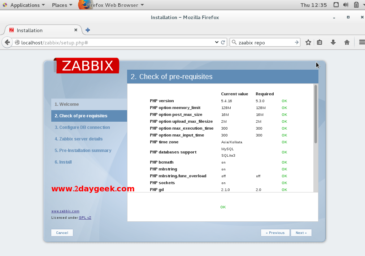
Task: Click the search go arrow icon
Action: pos(296,42)
